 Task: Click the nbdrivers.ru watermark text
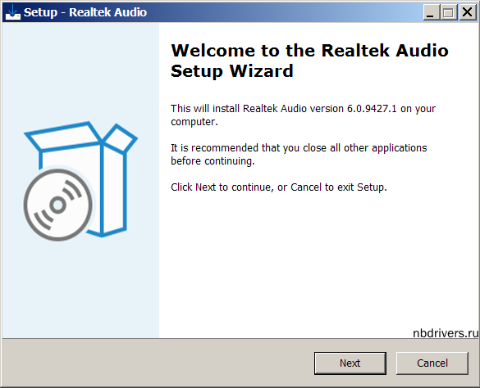click(x=446, y=333)
